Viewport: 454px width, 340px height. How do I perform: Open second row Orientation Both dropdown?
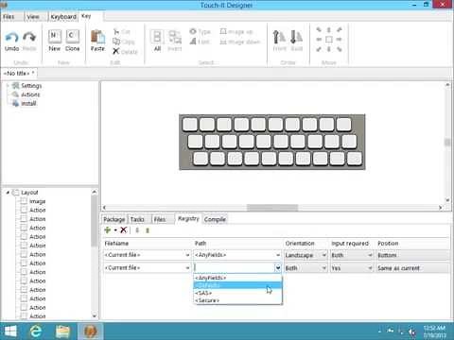tap(323, 268)
